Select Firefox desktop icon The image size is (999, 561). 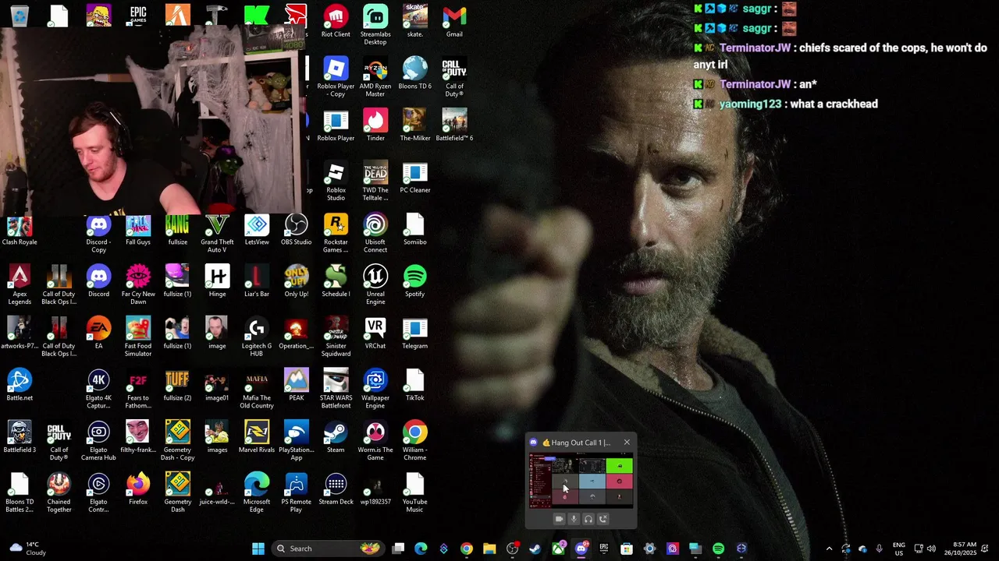(x=138, y=489)
